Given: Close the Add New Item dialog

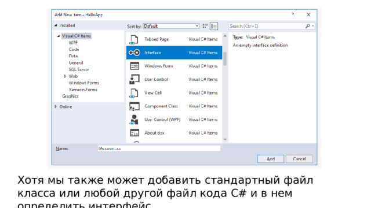Looking at the screenshot, I should click(308, 14).
